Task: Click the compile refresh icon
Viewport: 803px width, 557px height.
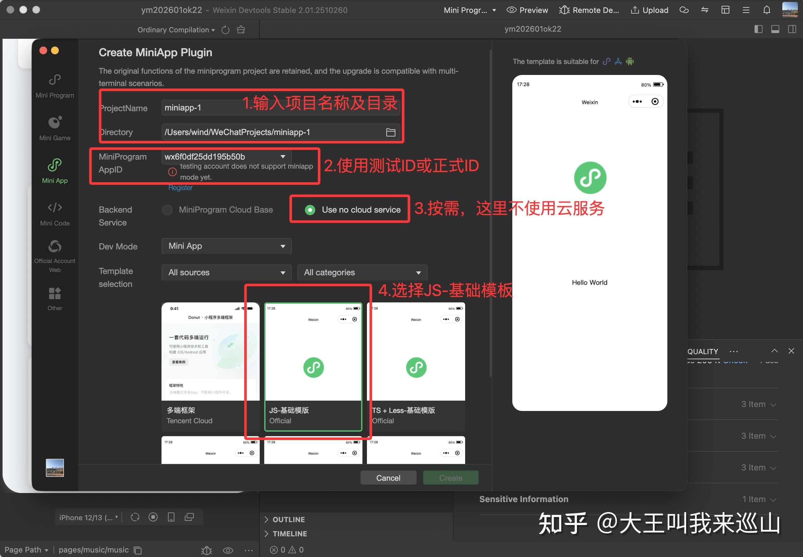Action: [x=225, y=30]
